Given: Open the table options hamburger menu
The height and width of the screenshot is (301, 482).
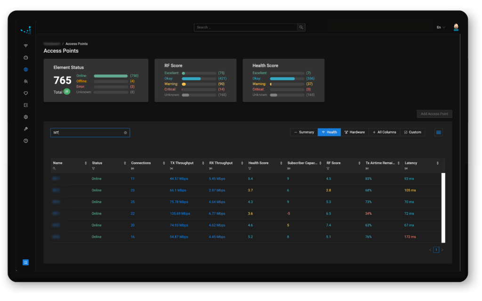Looking at the screenshot, I should click(439, 133).
